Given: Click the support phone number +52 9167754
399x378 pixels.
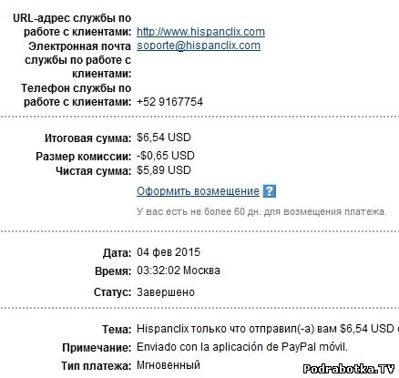Looking at the screenshot, I should click(x=169, y=102).
